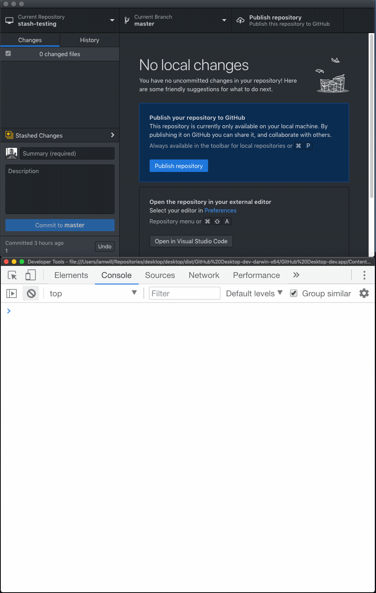Click the cloud Publish repository icon in toolbar
The width and height of the screenshot is (376, 593).
point(240,20)
